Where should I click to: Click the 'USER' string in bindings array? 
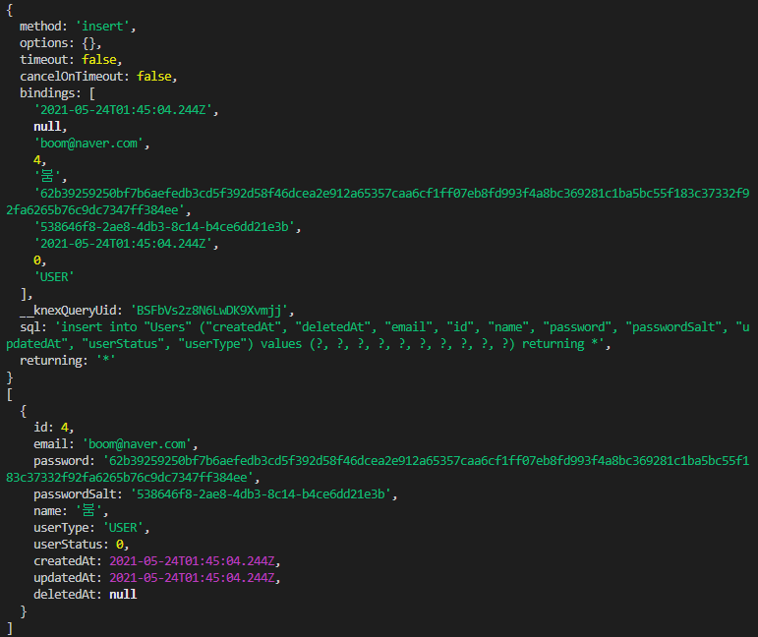[53, 277]
